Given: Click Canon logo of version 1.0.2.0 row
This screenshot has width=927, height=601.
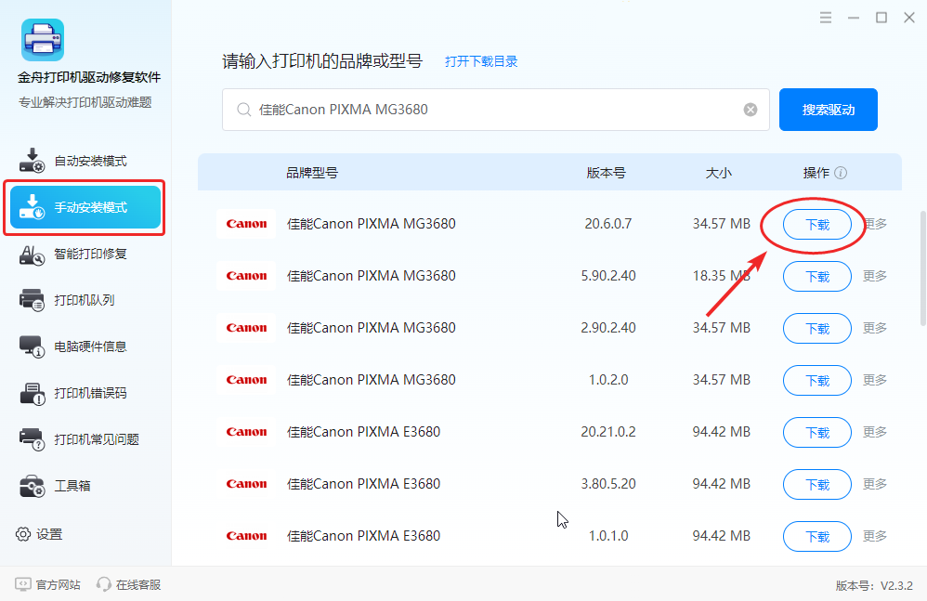Looking at the screenshot, I should 246,380.
